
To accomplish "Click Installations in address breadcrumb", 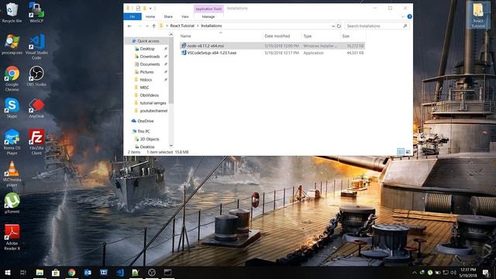I will (x=212, y=26).
